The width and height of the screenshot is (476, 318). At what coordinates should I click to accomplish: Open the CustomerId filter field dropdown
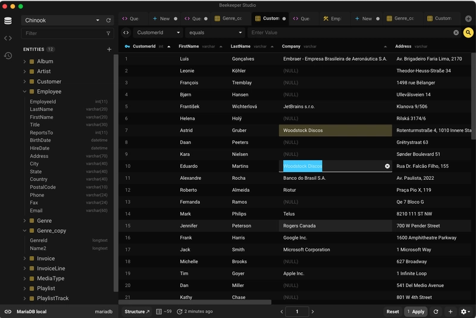(158, 33)
